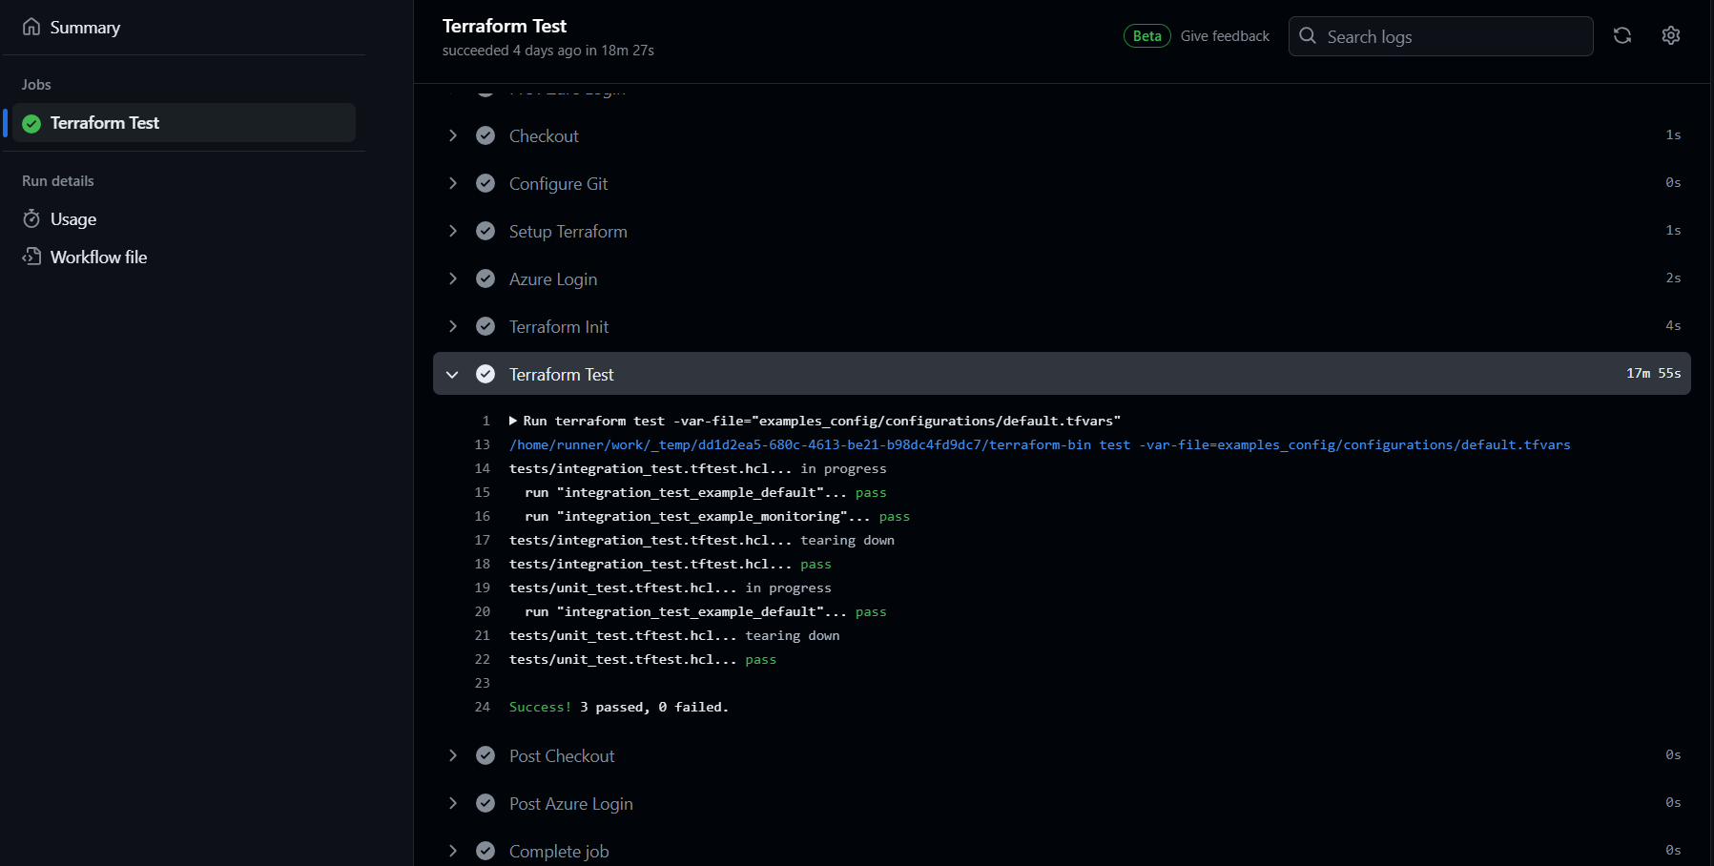Click the Azure Login status check icon
Screen dimensions: 1714x866
(x=485, y=278)
